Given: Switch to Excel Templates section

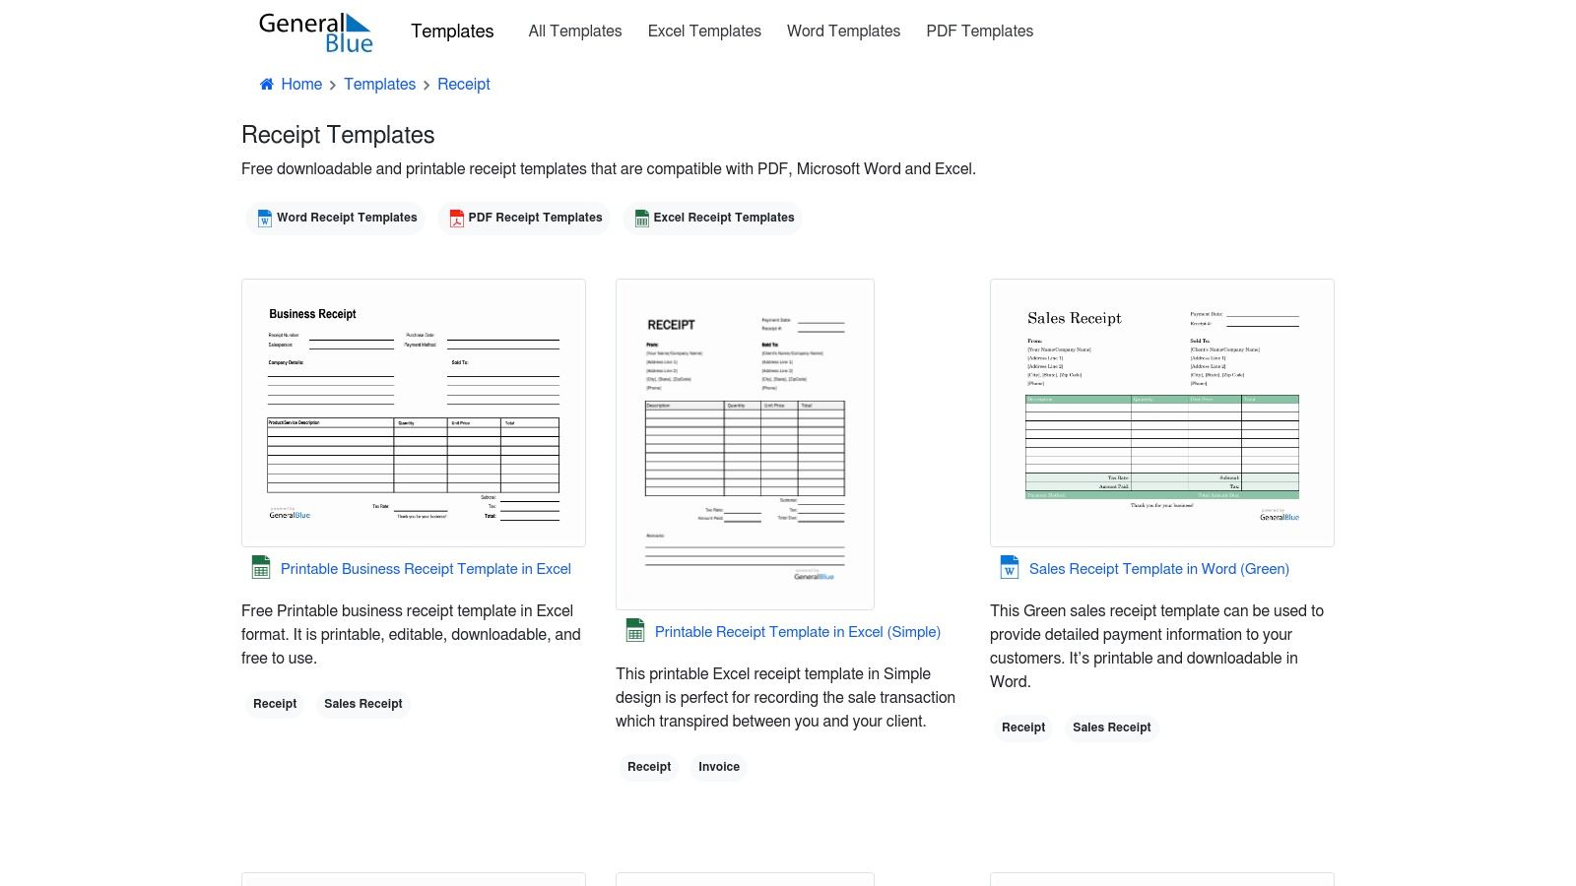Looking at the screenshot, I should pos(704,31).
